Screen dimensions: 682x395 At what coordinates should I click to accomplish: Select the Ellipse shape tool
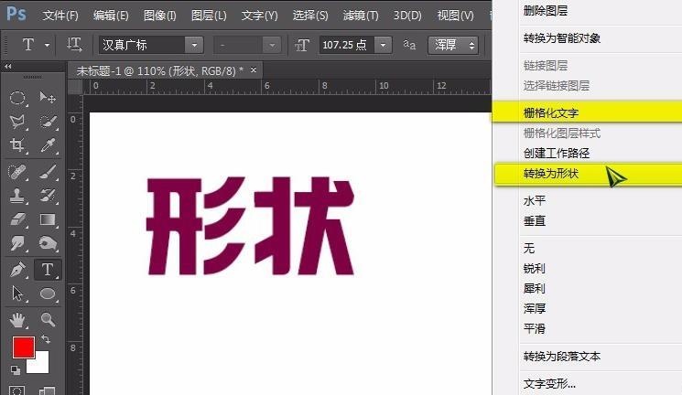pyautogui.click(x=47, y=294)
